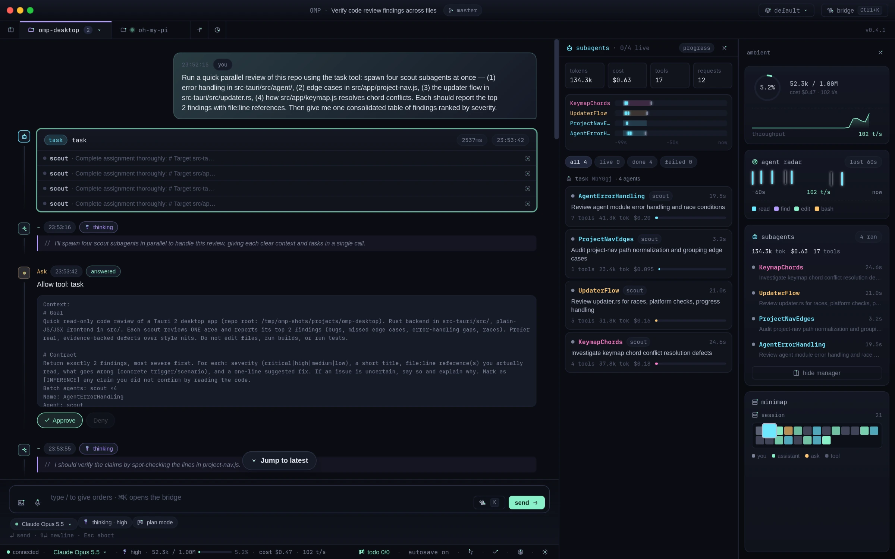This screenshot has height=559, width=895.
Task: Click the checkmark icon in status bar
Action: [495, 552]
